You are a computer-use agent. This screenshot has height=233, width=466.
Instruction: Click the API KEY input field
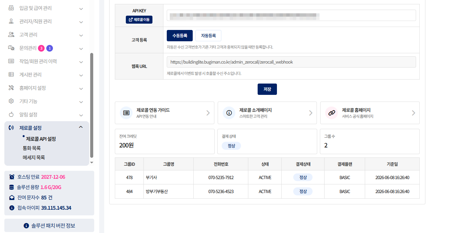[291, 15]
